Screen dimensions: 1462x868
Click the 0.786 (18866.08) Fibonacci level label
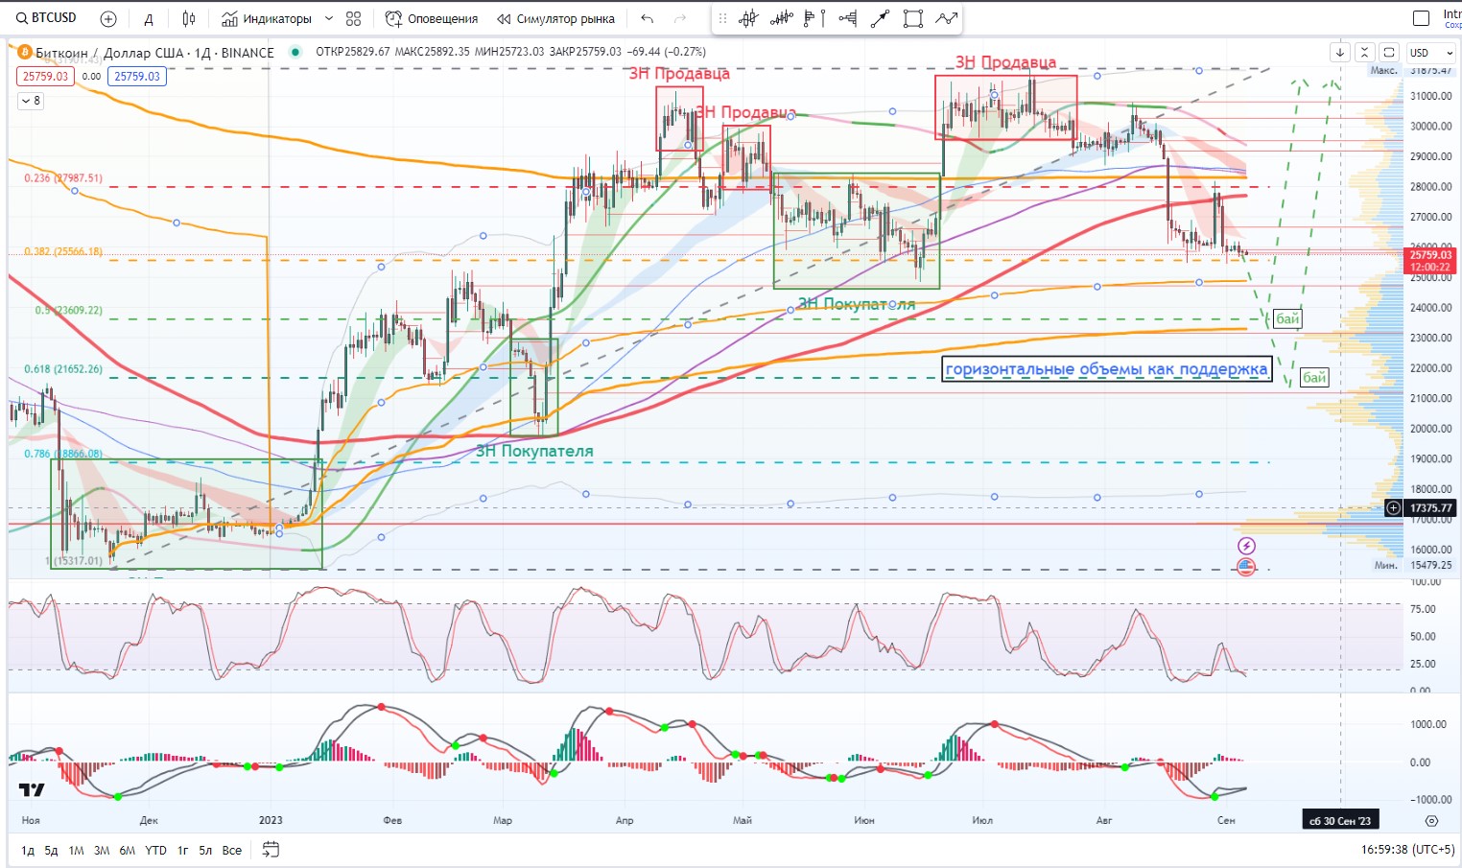tap(63, 454)
